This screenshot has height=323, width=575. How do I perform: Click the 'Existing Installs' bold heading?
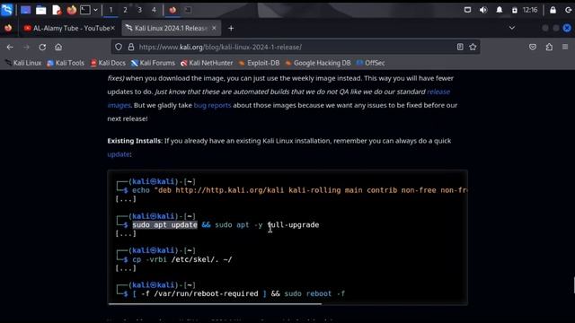[x=134, y=141]
